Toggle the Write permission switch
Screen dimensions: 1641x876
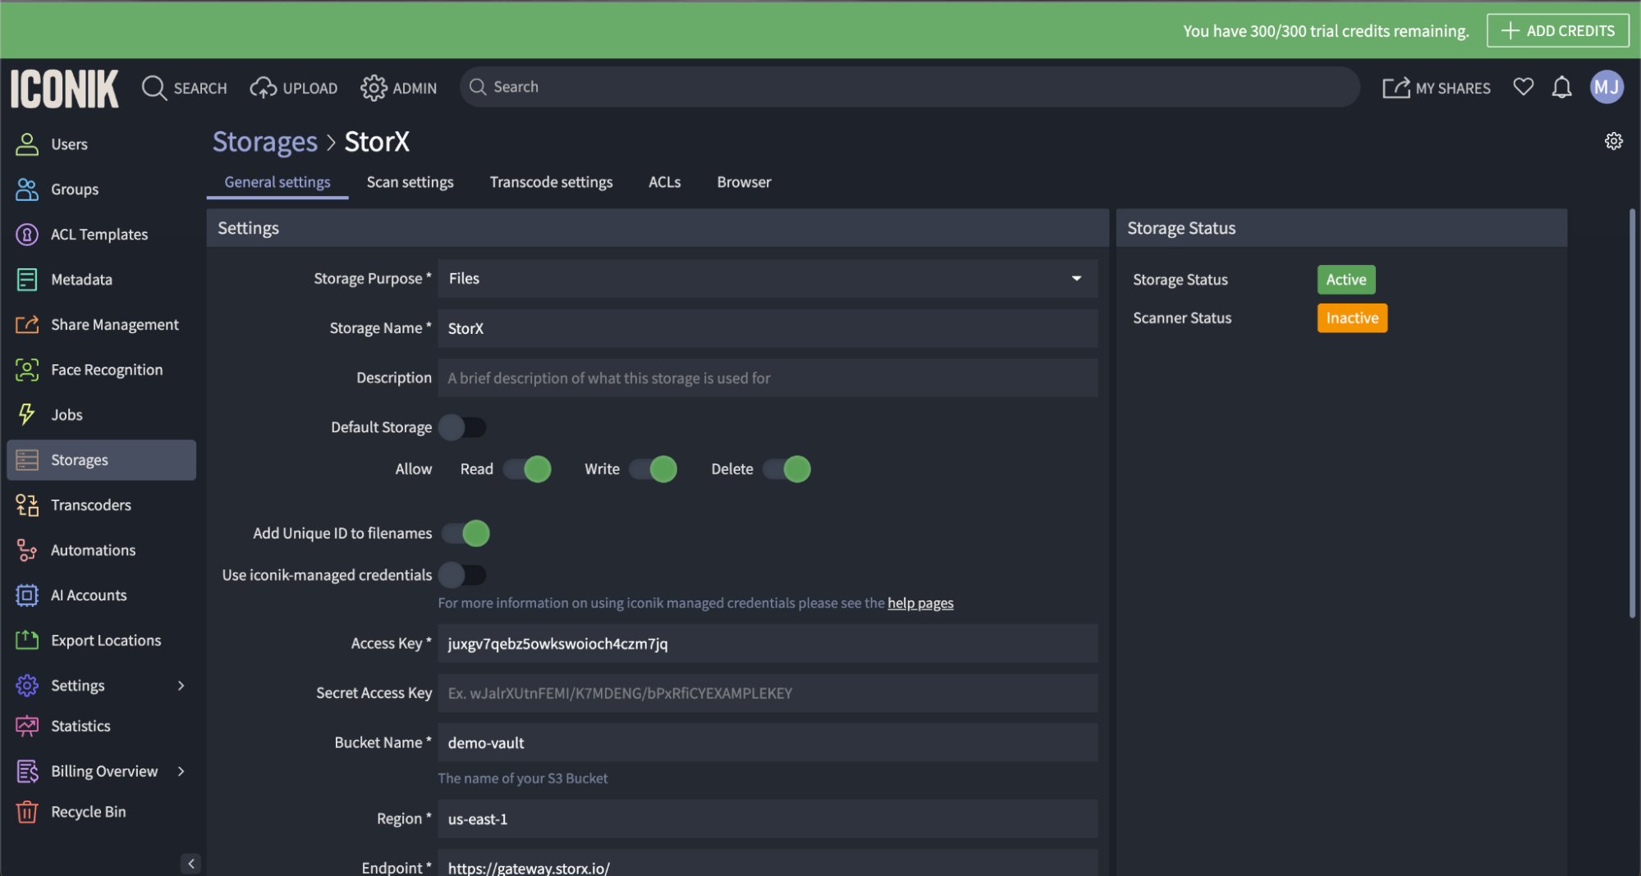(x=653, y=469)
